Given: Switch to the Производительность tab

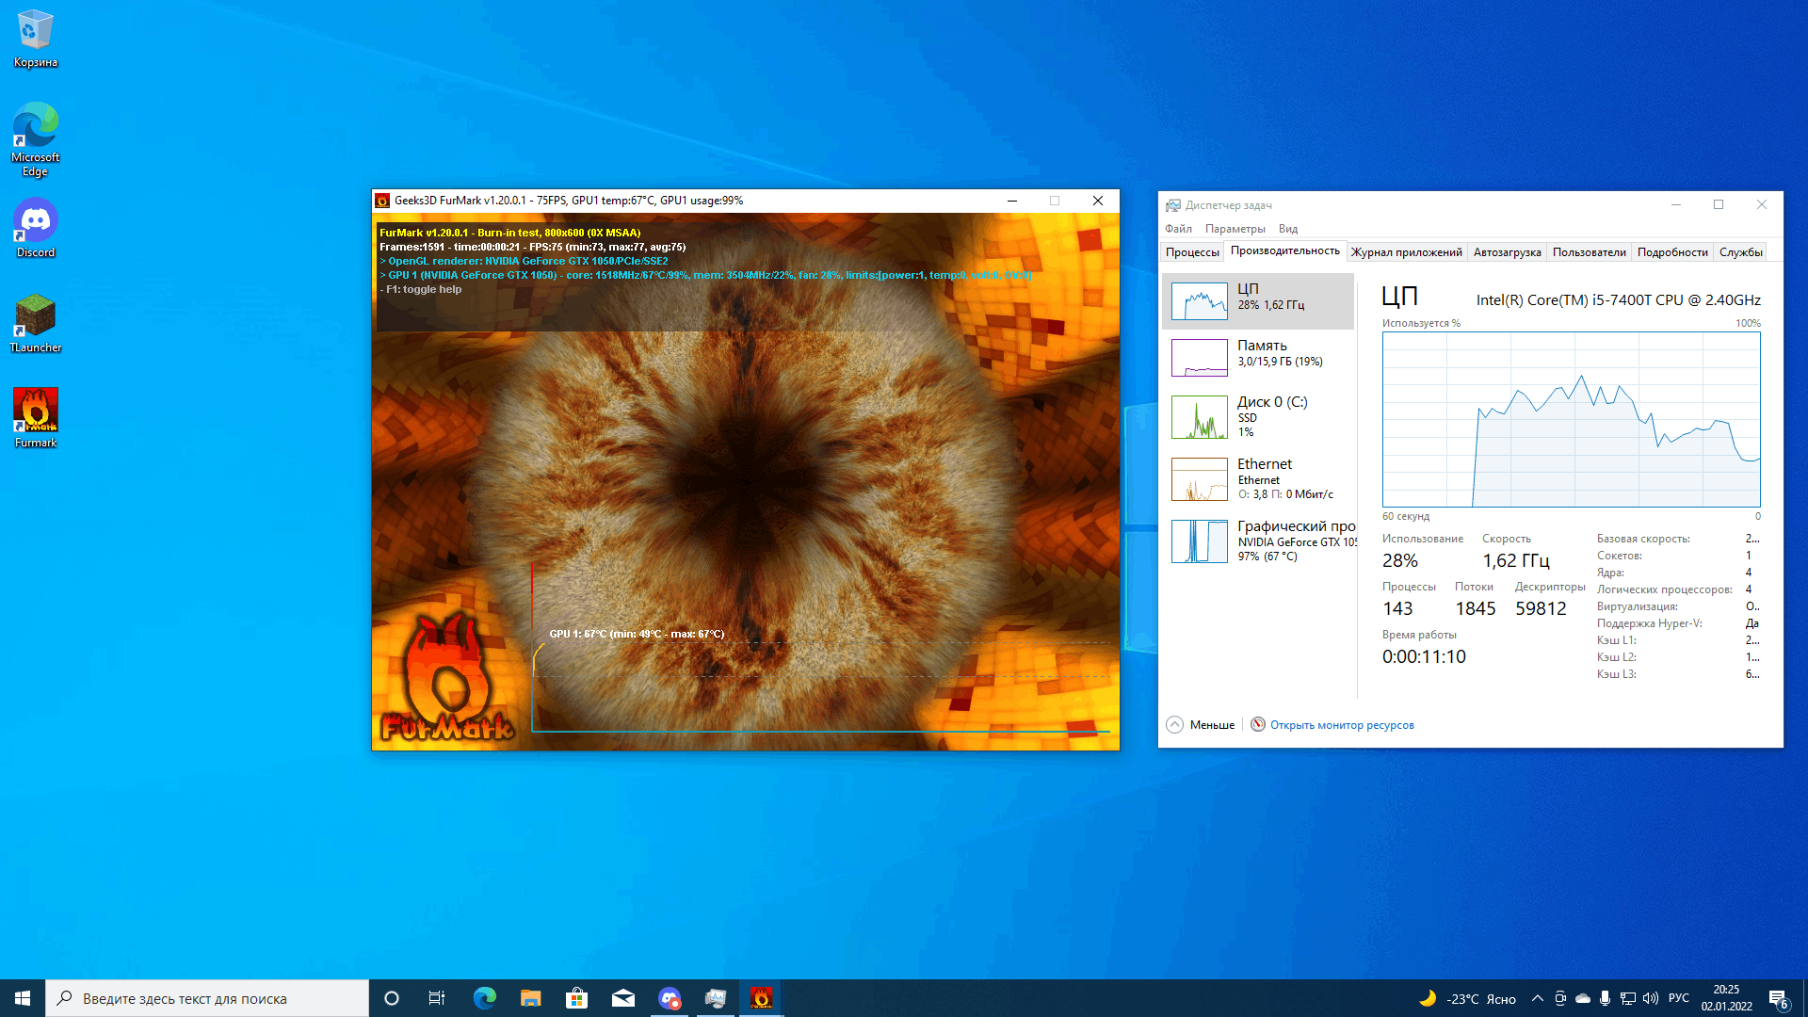Looking at the screenshot, I should coord(1284,250).
